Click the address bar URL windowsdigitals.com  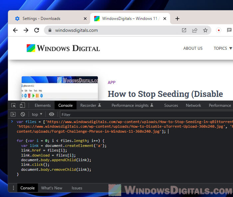[76, 30]
